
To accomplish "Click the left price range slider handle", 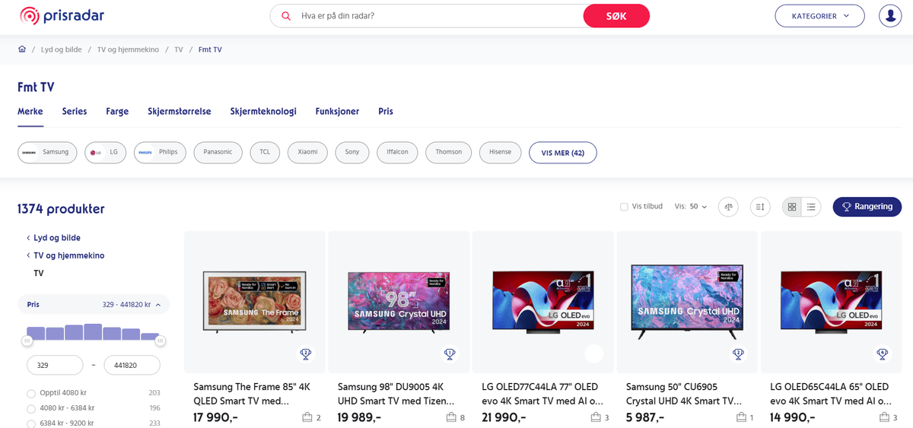I will pyautogui.click(x=27, y=341).
